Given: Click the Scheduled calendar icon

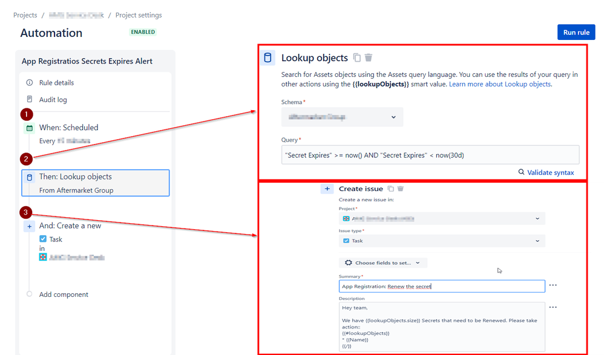Looking at the screenshot, I should (x=29, y=128).
